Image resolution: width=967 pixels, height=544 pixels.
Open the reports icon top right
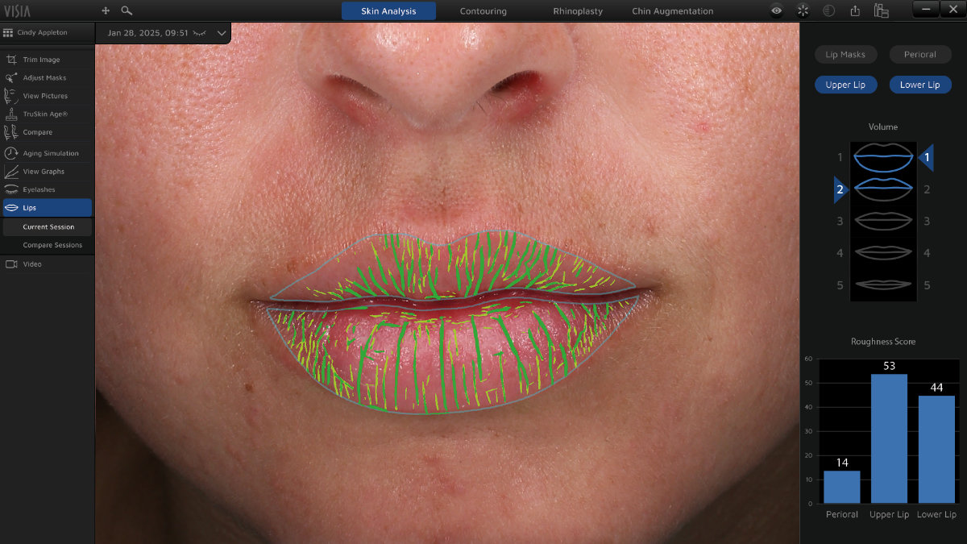point(882,10)
